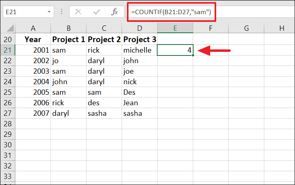Select column F header
Image resolution: width=295 pixels, height=185 pixels.
click(211, 28)
